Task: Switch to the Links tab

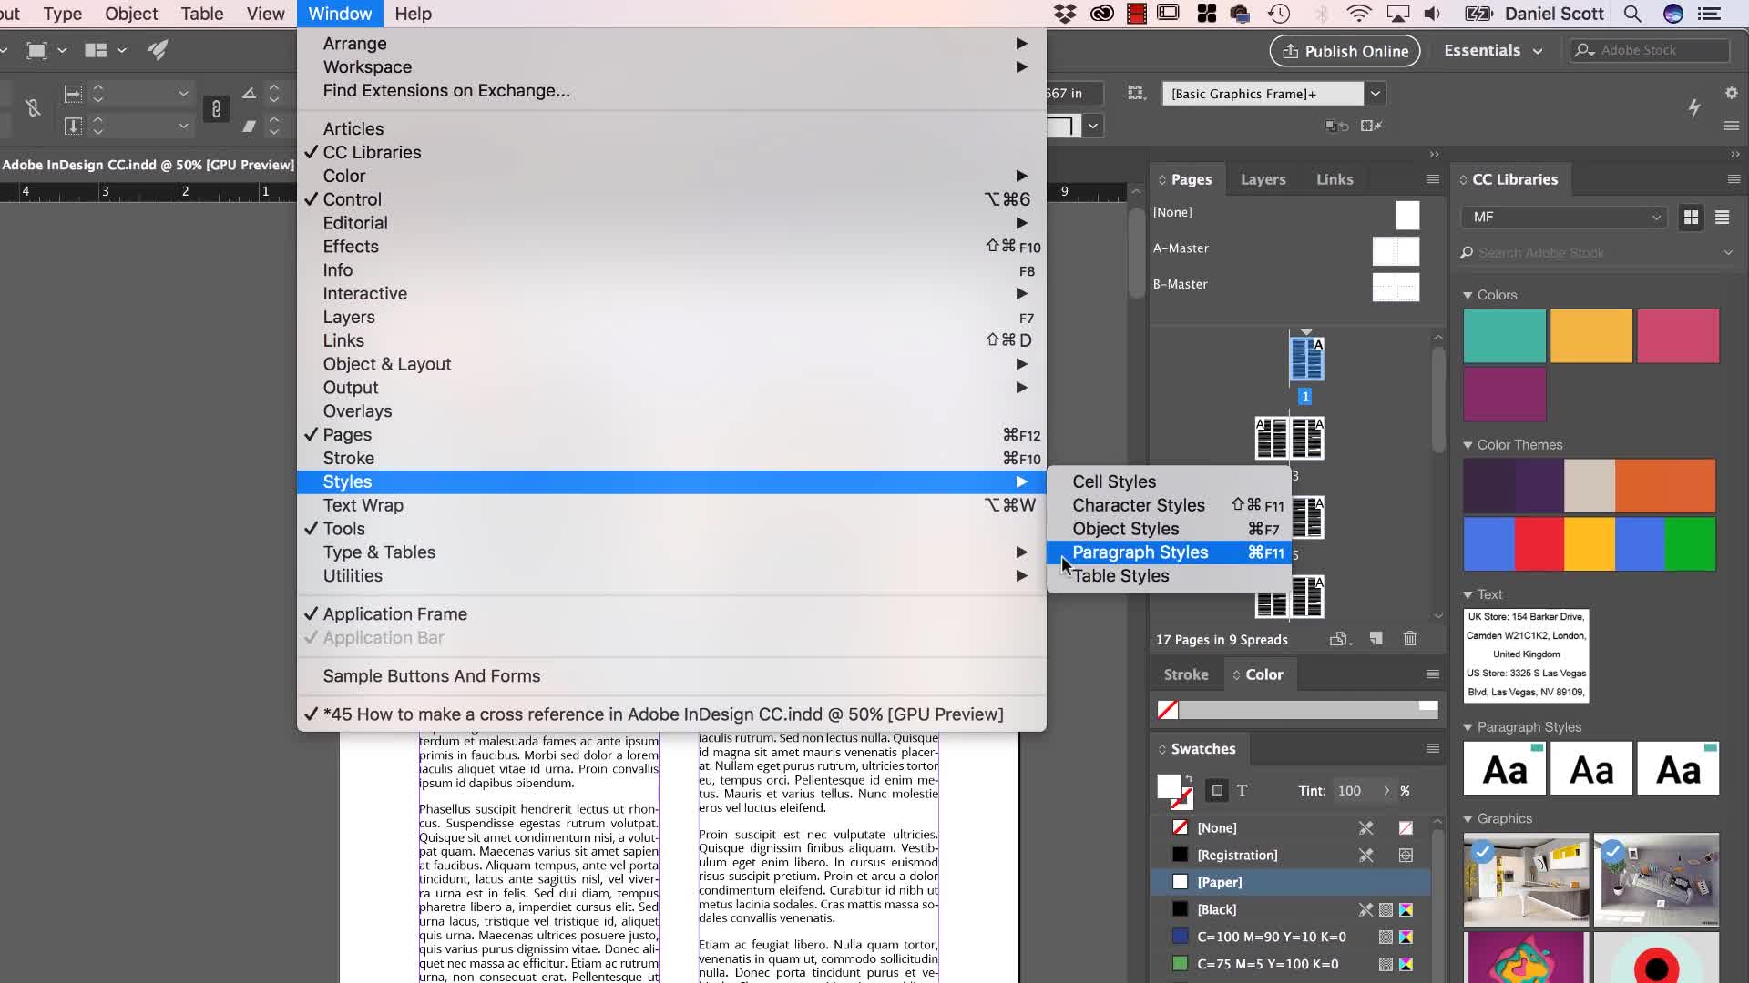Action: pyautogui.click(x=1335, y=179)
